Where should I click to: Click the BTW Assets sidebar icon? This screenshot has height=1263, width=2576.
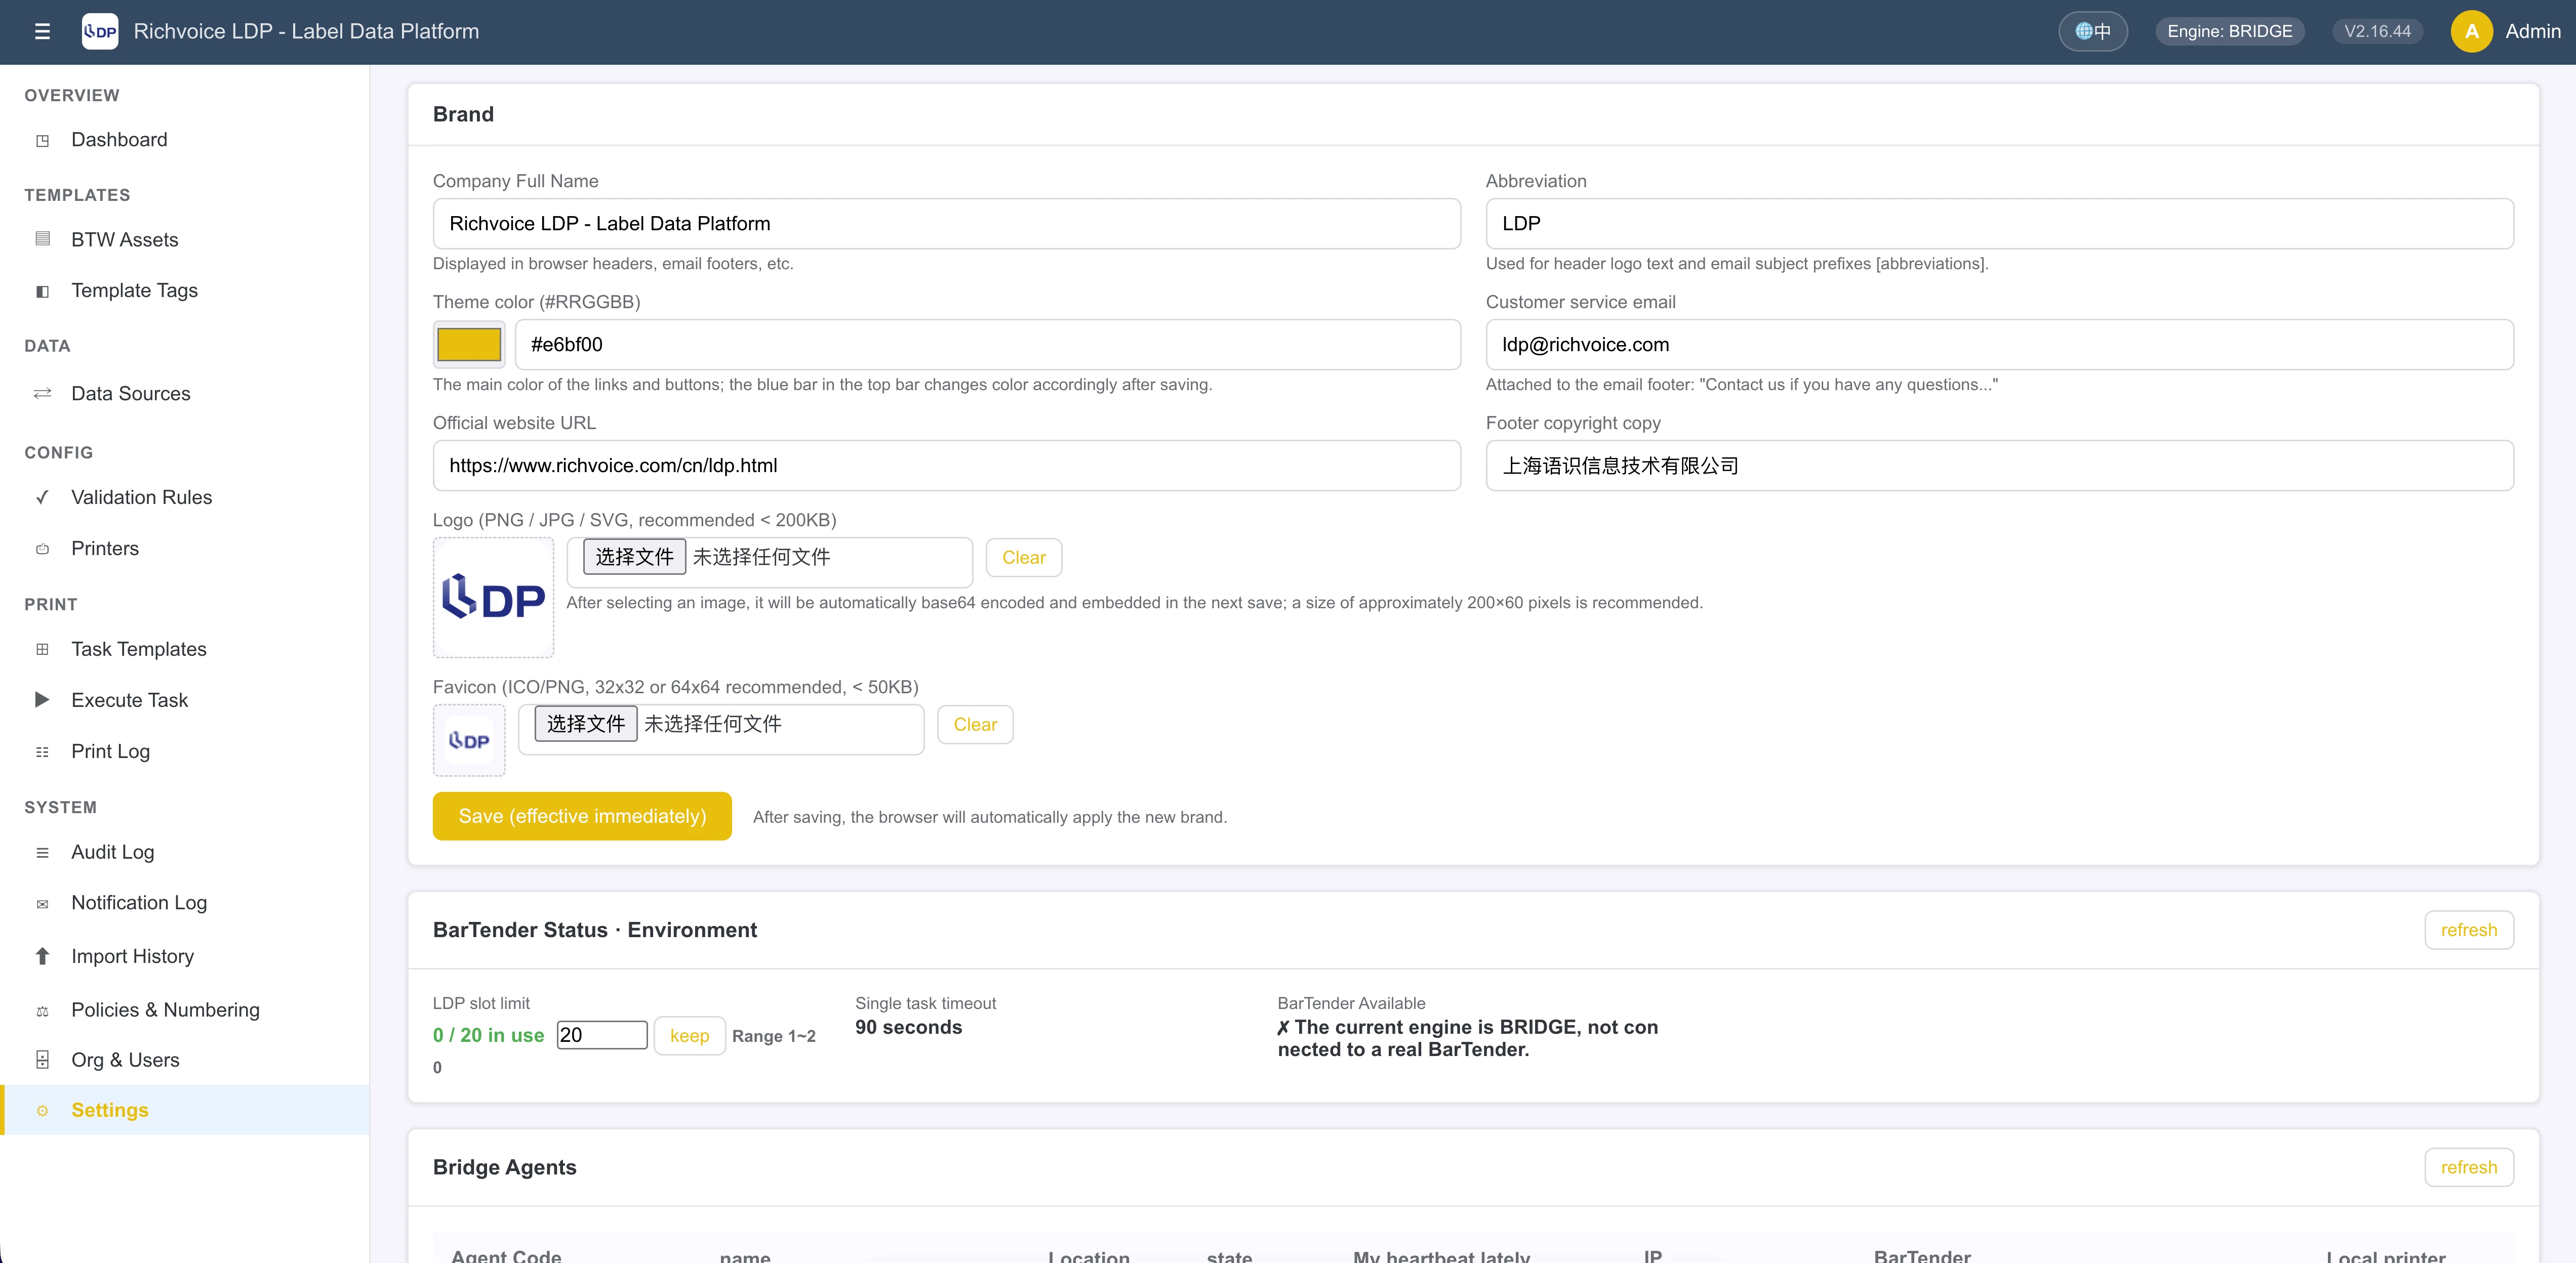point(42,239)
